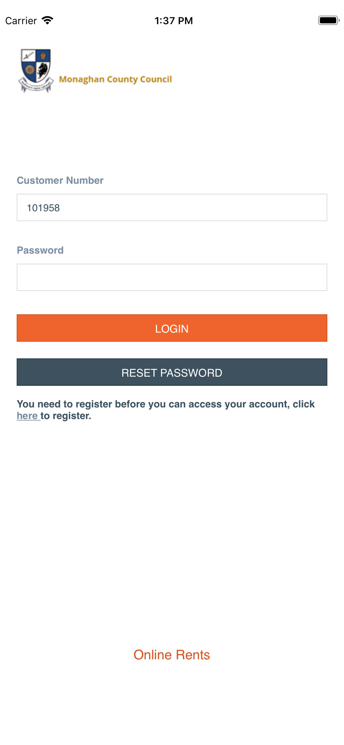344x745 pixels.
Task: Tap the Wi-Fi signal icon
Action: (47, 20)
